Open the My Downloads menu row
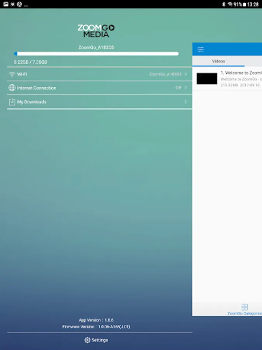Image resolution: width=262 pixels, height=350 pixels. [x=100, y=102]
